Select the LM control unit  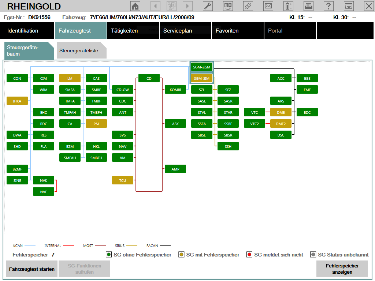[x=70, y=78]
